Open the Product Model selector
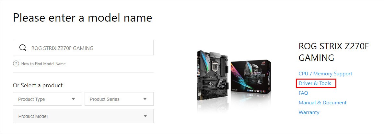Viewport: 384px width, 134px height. pyautogui.click(x=83, y=116)
